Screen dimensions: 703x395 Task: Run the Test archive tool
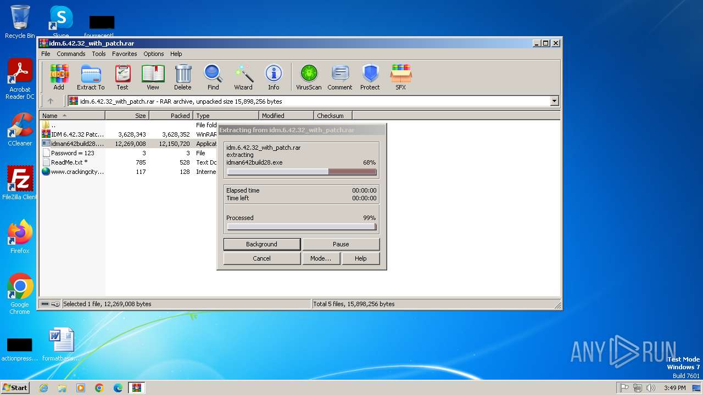tap(122, 77)
